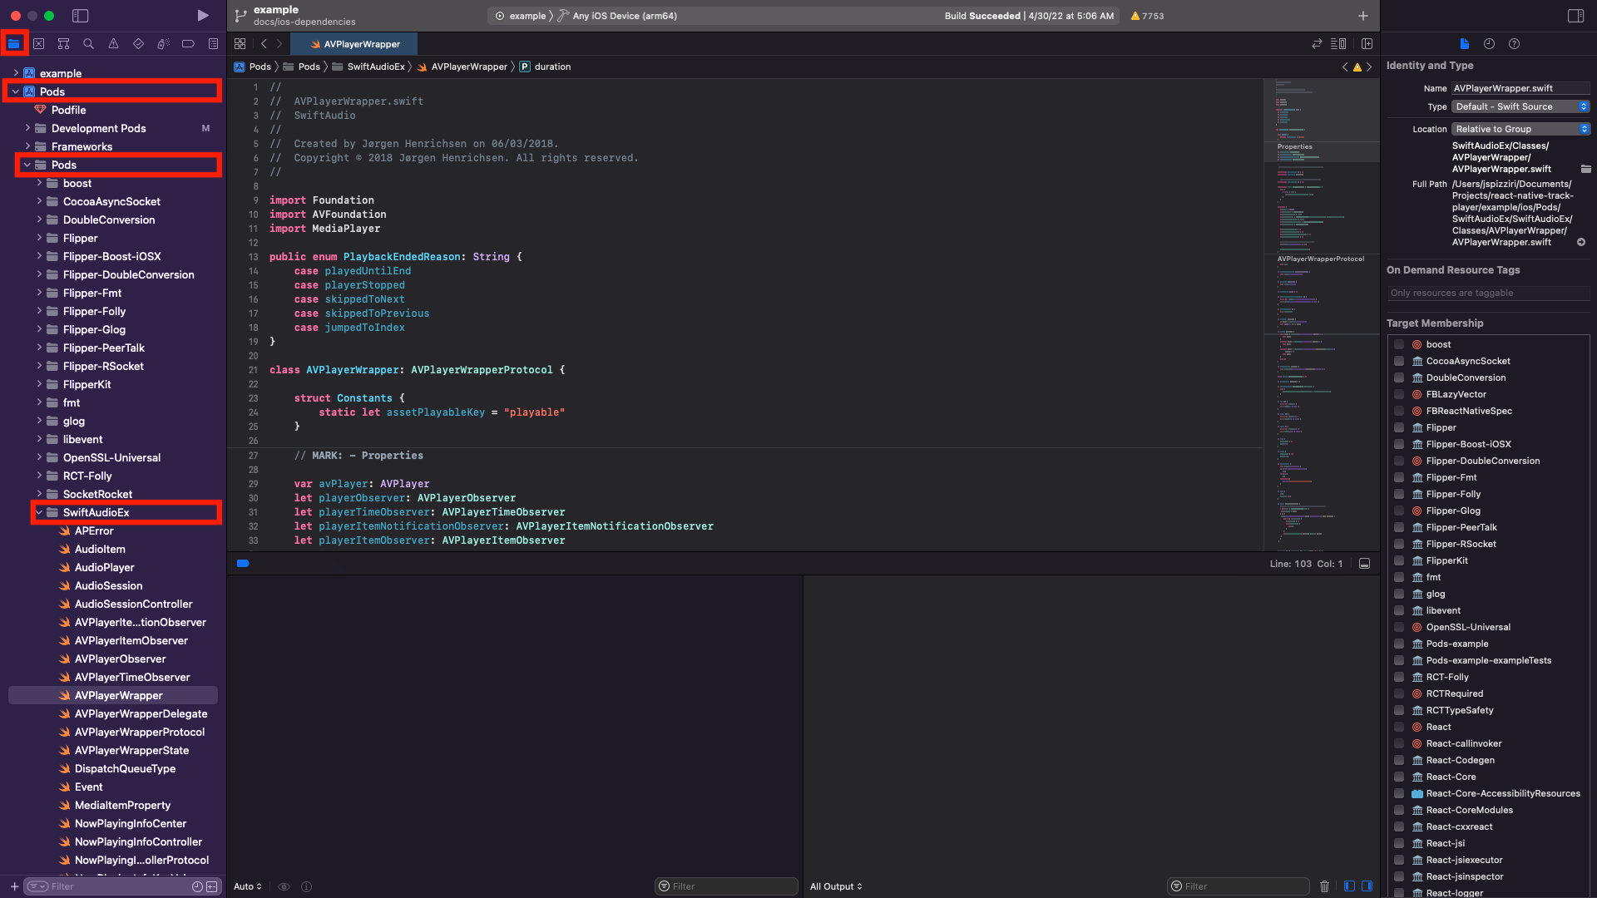Choose Any iOS Device destination
The height and width of the screenshot is (898, 1597).
[x=624, y=16]
